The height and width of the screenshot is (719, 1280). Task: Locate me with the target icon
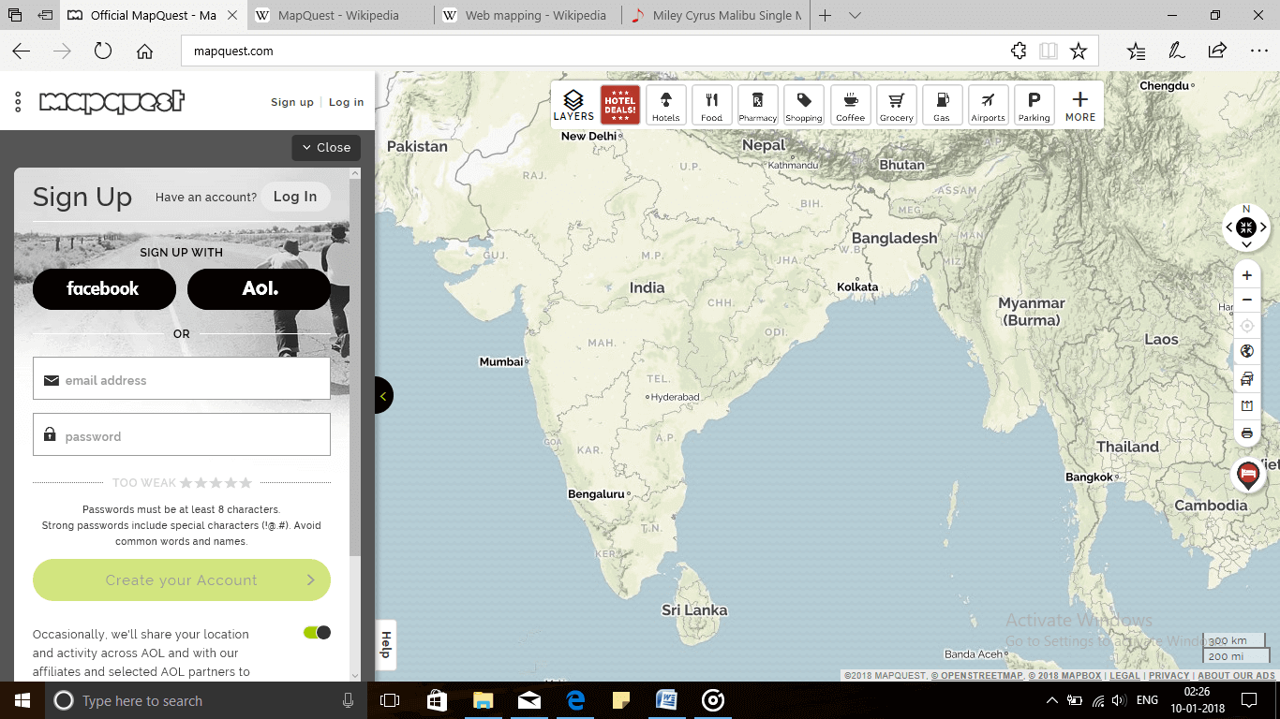[1246, 326]
